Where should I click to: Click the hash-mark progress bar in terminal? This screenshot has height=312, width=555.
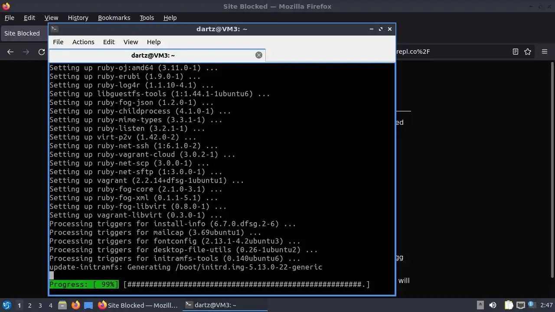(246, 284)
